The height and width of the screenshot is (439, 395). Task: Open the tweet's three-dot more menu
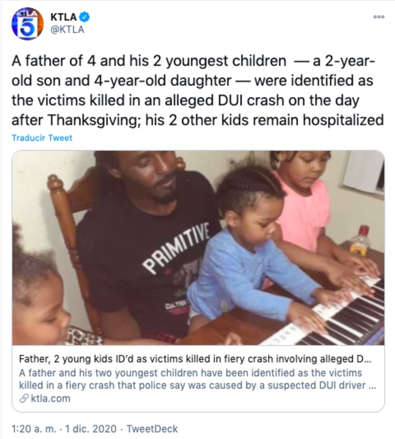(x=379, y=17)
